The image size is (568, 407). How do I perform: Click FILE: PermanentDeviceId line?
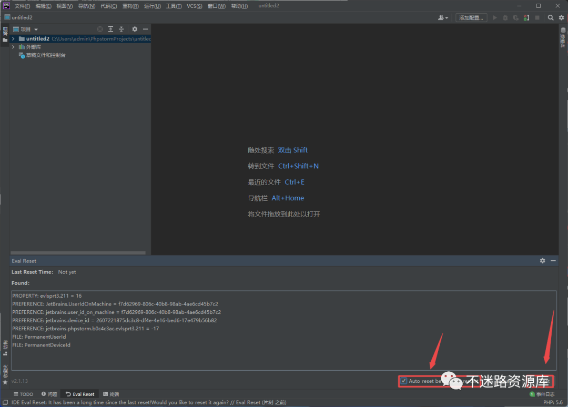click(x=42, y=345)
